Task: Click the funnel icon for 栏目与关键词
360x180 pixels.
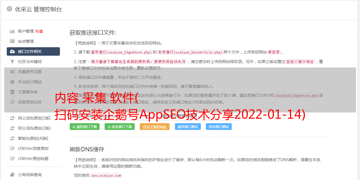Action: click(12, 62)
